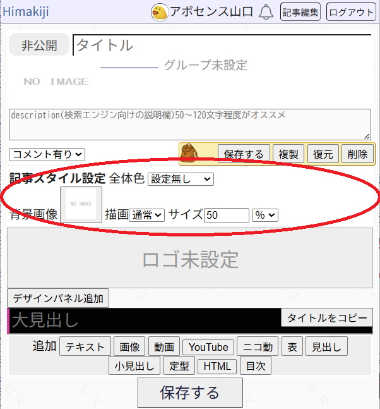This screenshot has height=409, width=380.
Task: Open the 描画 通常 dropdown
Action: (146, 216)
